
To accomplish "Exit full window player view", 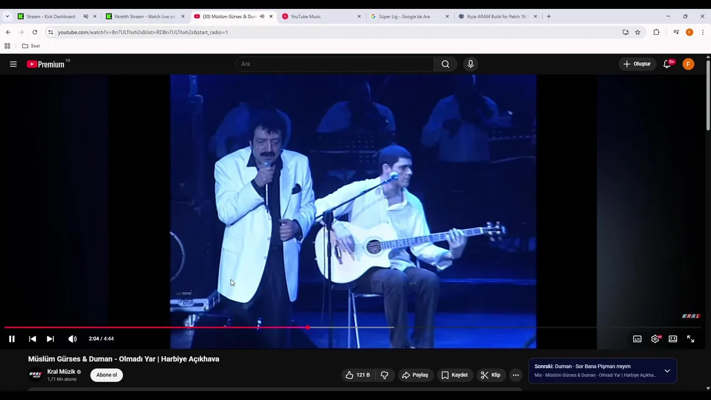I will [x=690, y=339].
